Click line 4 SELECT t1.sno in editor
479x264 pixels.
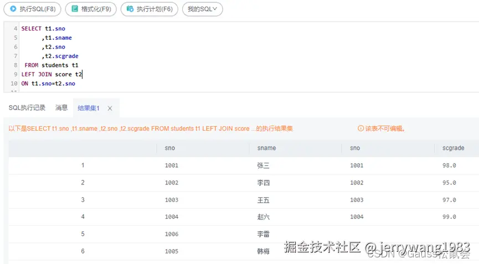(x=43, y=29)
